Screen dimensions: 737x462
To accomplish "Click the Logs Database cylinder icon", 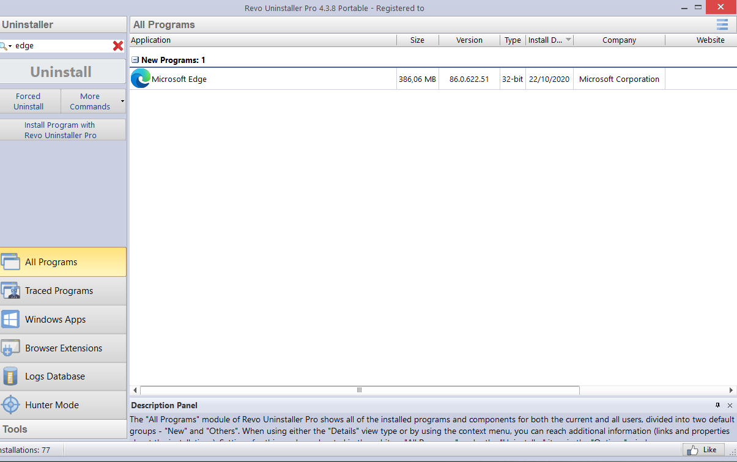I will (10, 376).
